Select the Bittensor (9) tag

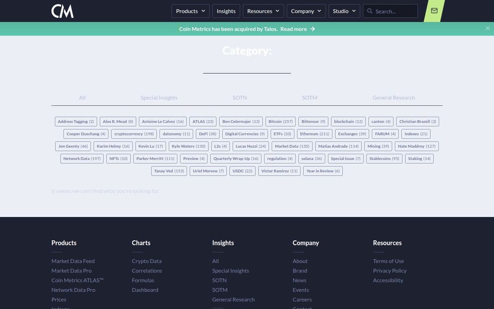coord(314,122)
